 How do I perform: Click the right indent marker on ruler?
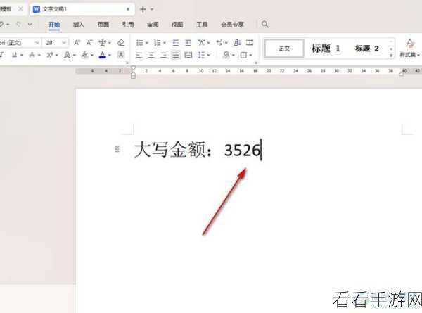[402, 74]
